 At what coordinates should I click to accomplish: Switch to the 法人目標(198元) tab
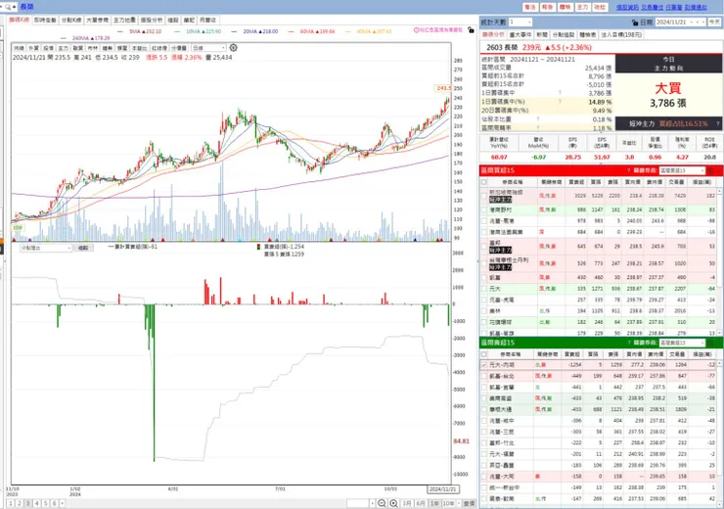point(621,34)
